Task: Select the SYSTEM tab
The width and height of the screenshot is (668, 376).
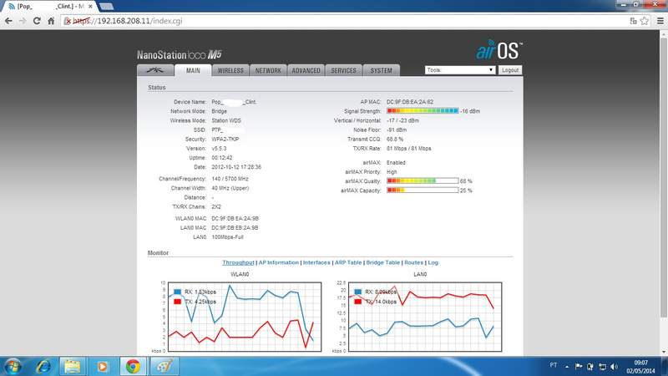Action: (x=381, y=70)
